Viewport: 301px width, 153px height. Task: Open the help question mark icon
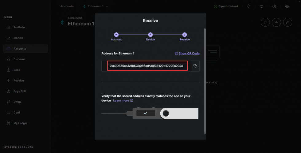point(274,6)
